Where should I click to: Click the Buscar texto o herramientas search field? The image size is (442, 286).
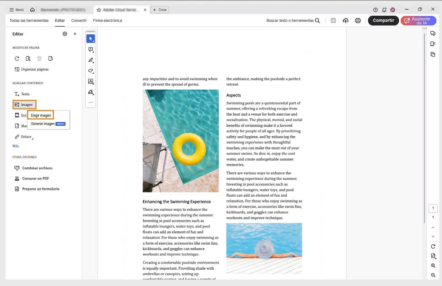[x=293, y=21]
